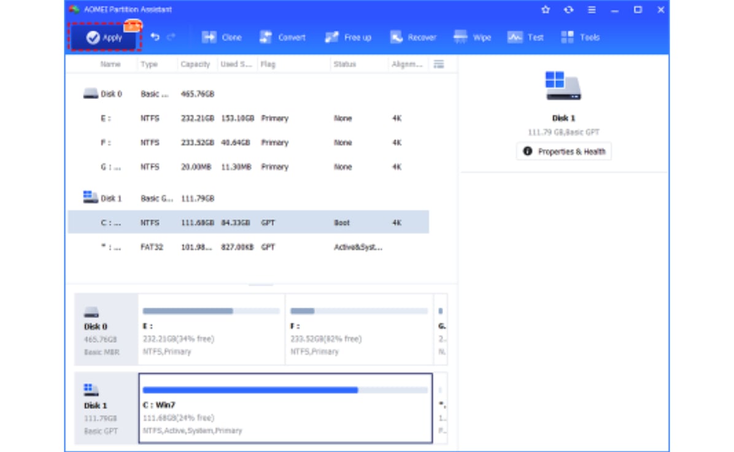Screen dimensions: 734x452
Task: Open the Test tool
Action: (x=525, y=37)
